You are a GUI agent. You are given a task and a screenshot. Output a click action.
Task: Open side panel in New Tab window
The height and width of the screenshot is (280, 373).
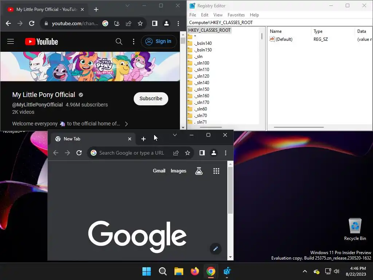coord(202,153)
